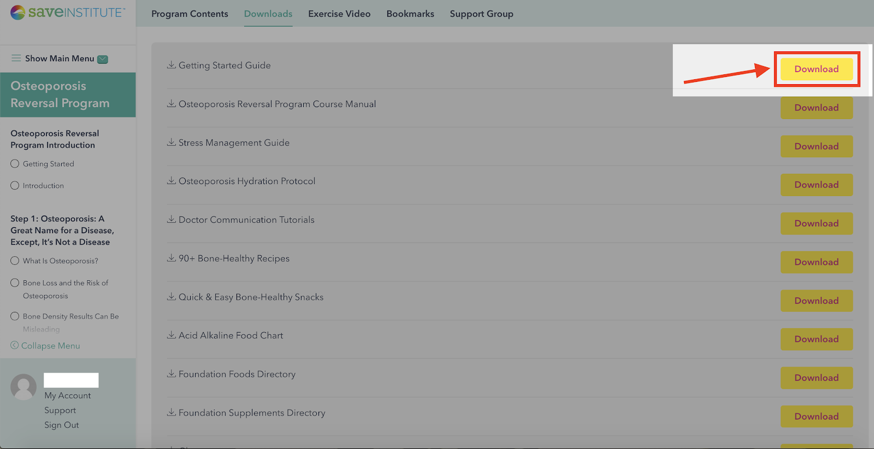This screenshot has height=449, width=874.
Task: Click download icon beside Osteoporosis Reversal Program Course Manual
Action: click(171, 104)
